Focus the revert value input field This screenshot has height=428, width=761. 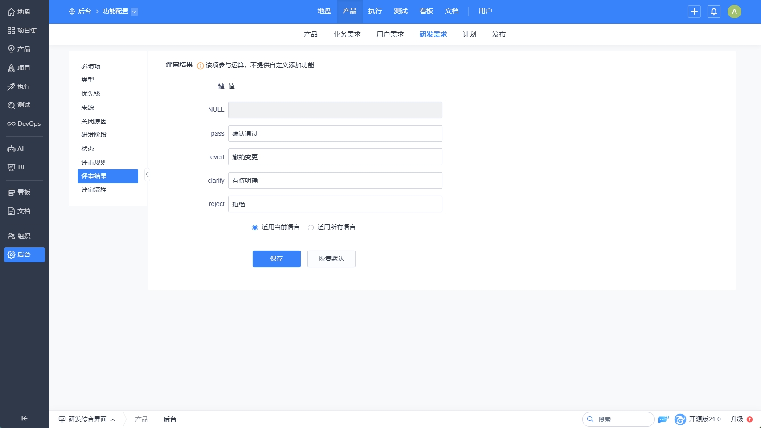335,157
